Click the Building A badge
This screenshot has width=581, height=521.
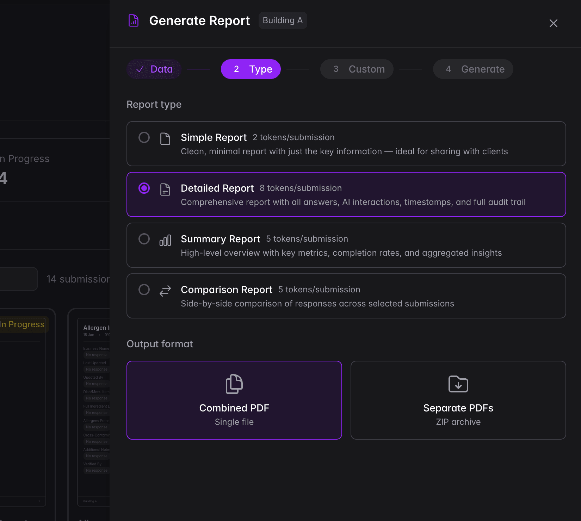click(282, 20)
